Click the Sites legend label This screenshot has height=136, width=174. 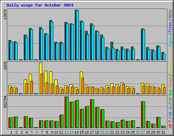pos(170,82)
